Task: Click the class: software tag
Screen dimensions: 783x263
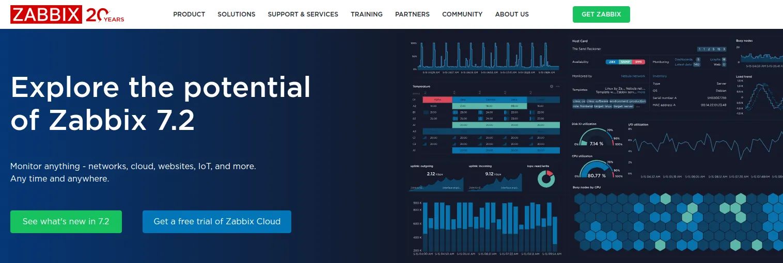Action: click(x=598, y=102)
